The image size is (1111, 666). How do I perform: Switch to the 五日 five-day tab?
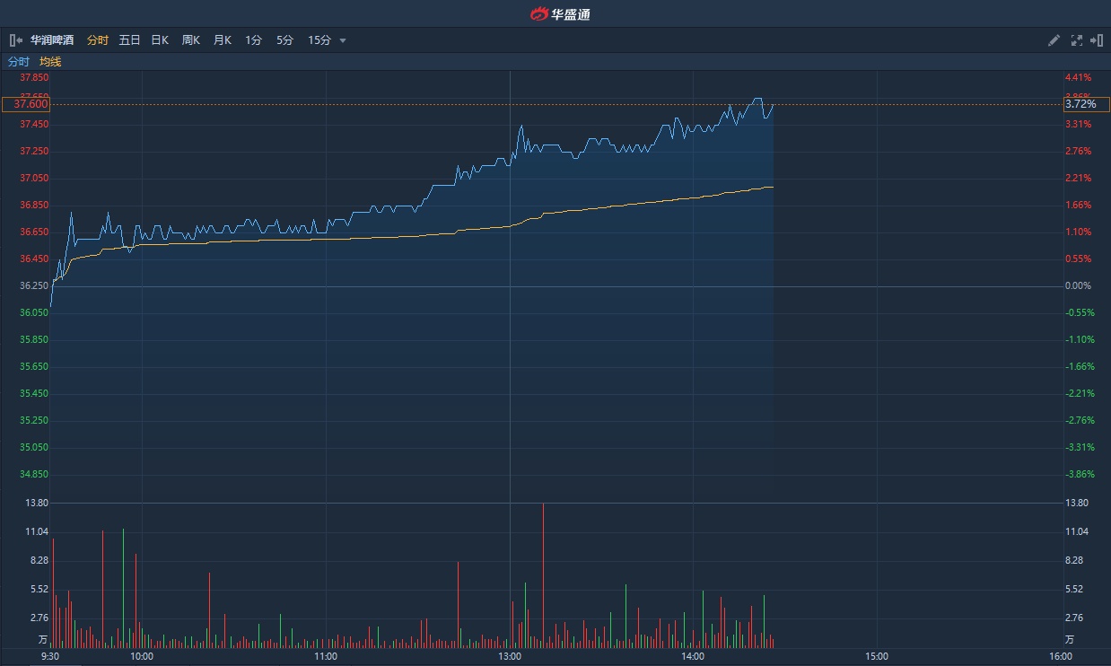[129, 40]
